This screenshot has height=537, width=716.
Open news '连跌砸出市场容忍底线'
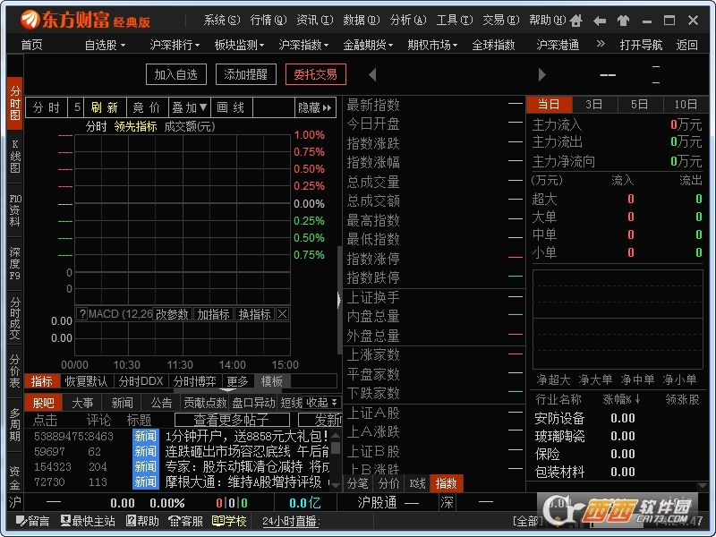point(247,452)
